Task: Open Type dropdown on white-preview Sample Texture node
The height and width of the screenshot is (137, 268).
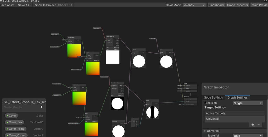Action: [x=116, y=47]
